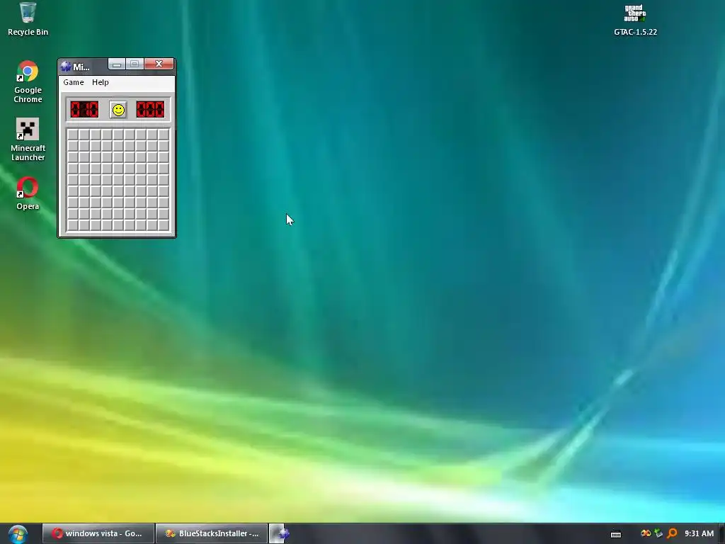
Task: Select the GTAC-1.5.22 desktop icon
Action: (635, 21)
